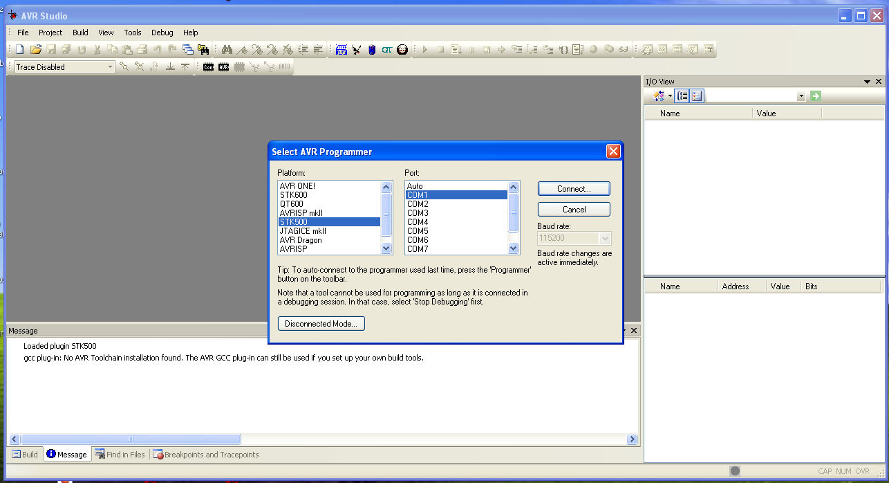Switch to the Build output tab
Viewport: 889px width, 483px height.
pyautogui.click(x=25, y=455)
